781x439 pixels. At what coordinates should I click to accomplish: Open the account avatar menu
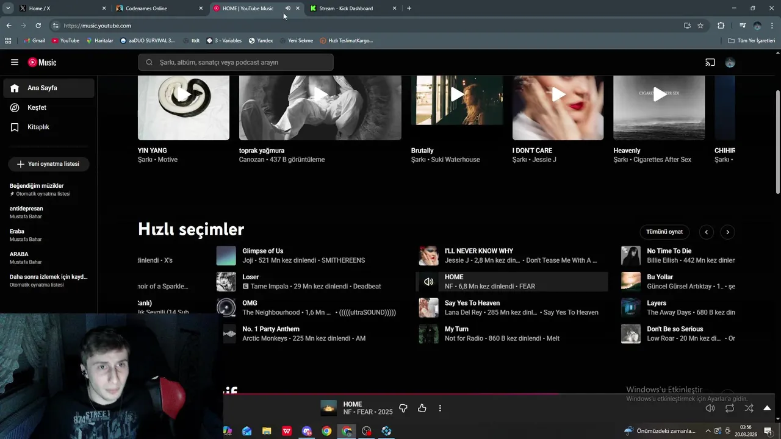(x=730, y=62)
